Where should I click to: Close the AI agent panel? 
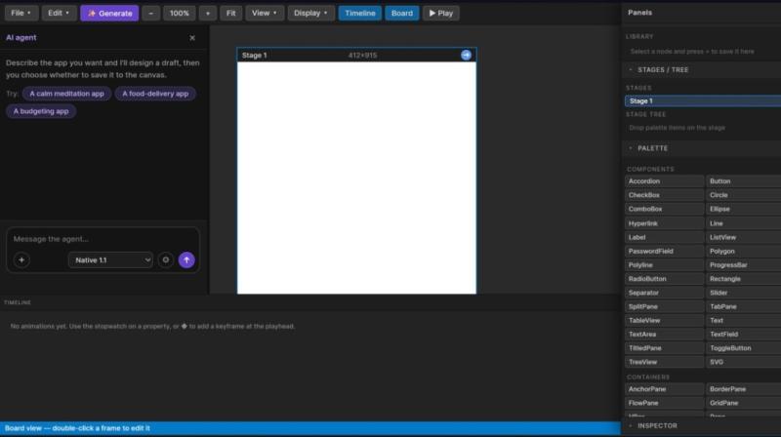pyautogui.click(x=192, y=38)
